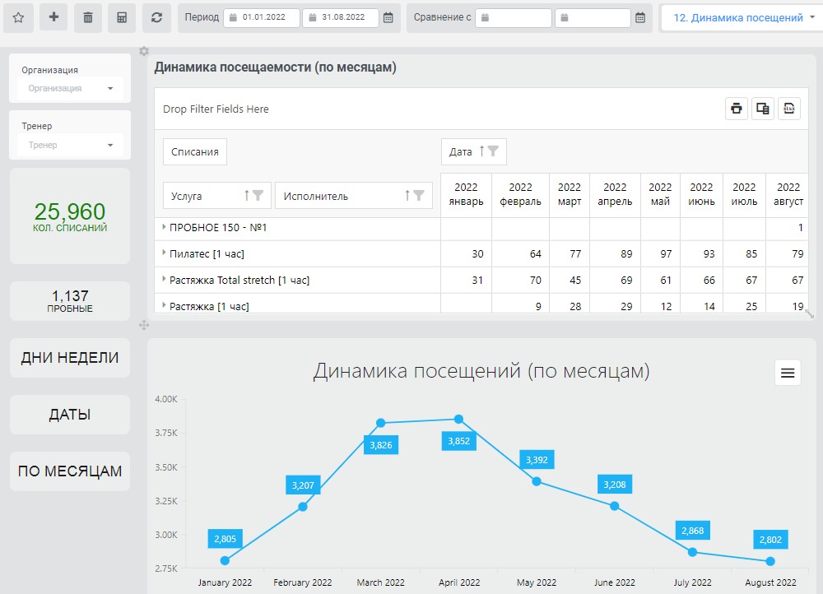This screenshot has height=594, width=823.
Task: Toggle filter on the Дата field
Action: point(493,151)
